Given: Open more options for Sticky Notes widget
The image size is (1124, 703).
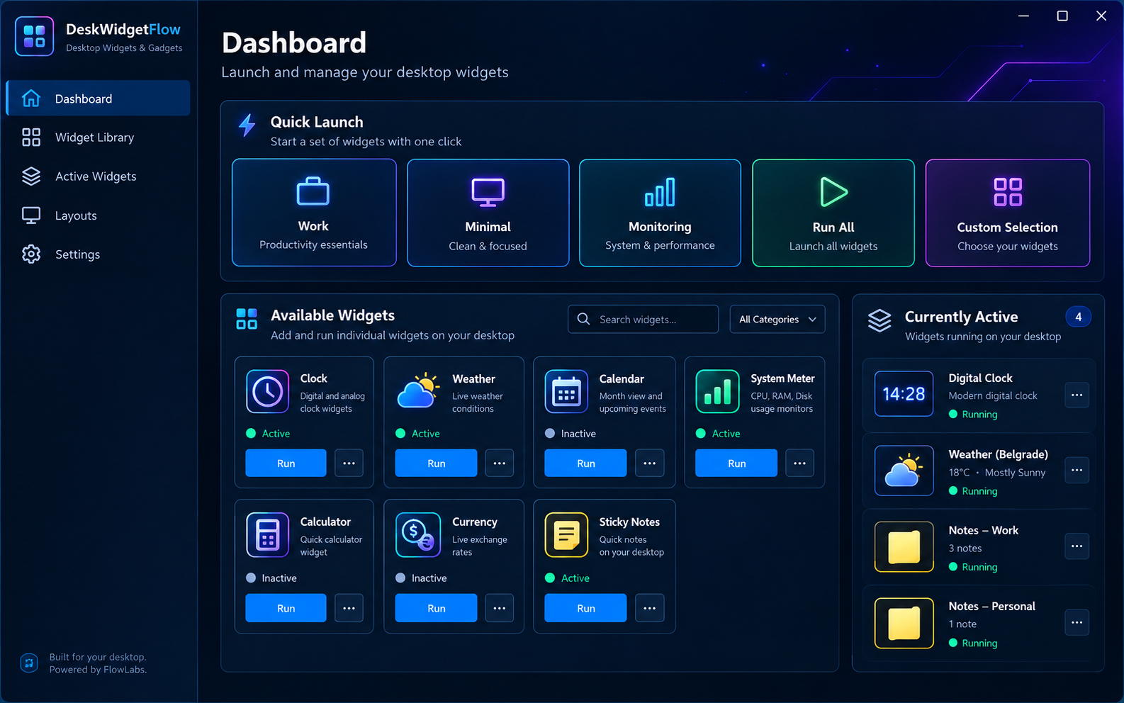Looking at the screenshot, I should (x=650, y=607).
